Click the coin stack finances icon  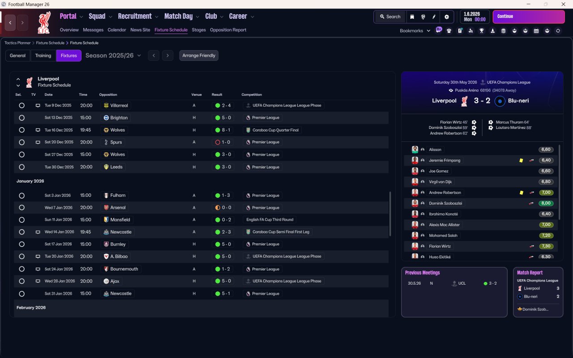click(504, 31)
